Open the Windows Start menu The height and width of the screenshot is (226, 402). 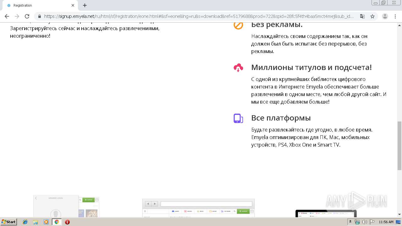coord(9,222)
